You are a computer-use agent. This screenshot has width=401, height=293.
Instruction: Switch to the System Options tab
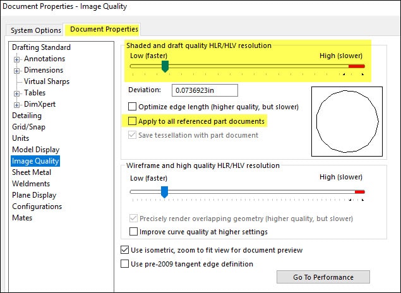click(x=36, y=30)
